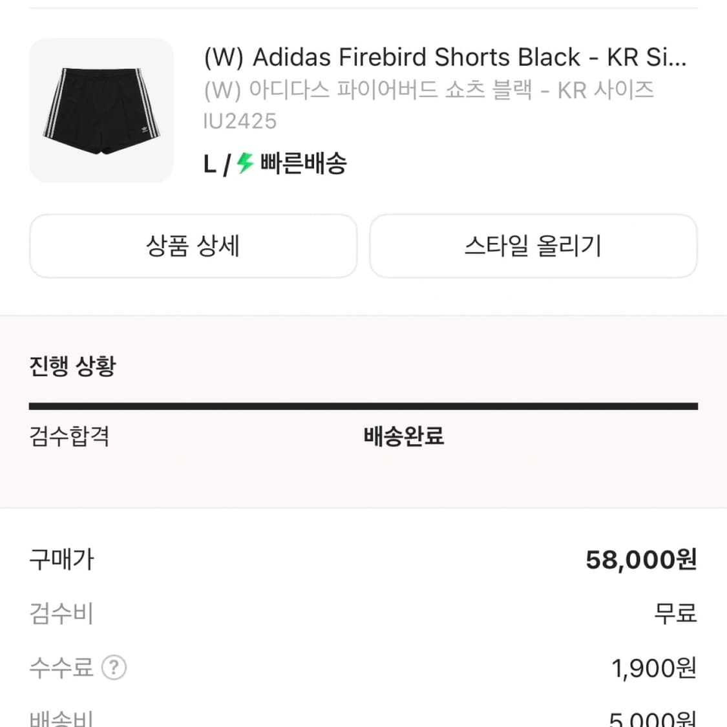Tap the question mark help icon beside 수수료

(x=115, y=668)
